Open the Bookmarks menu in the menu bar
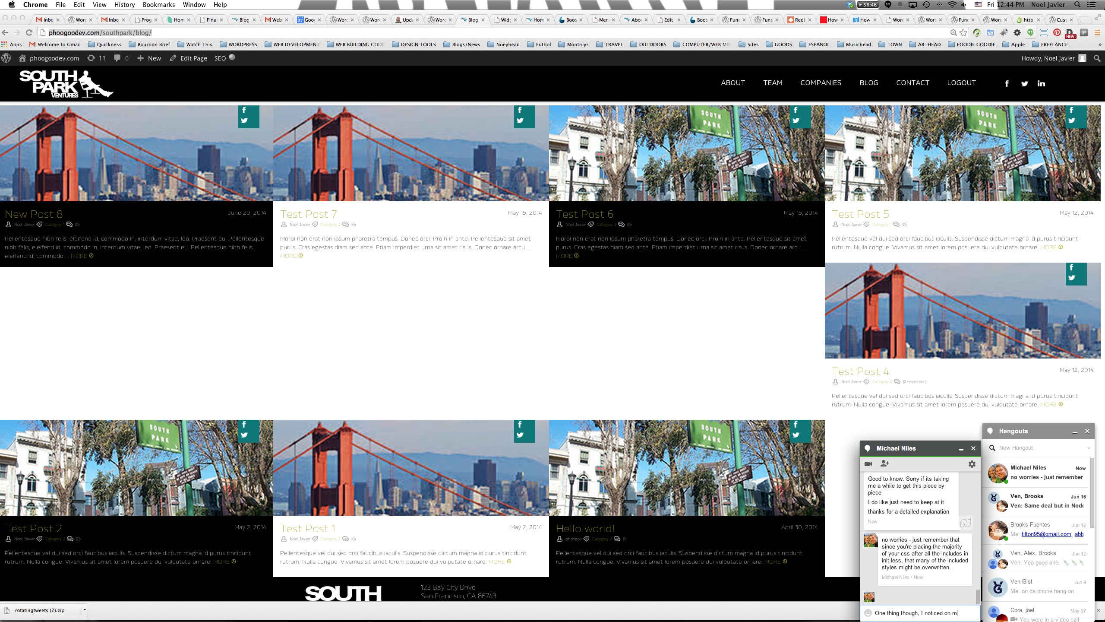Image resolution: width=1105 pixels, height=622 pixels. pyautogui.click(x=158, y=4)
